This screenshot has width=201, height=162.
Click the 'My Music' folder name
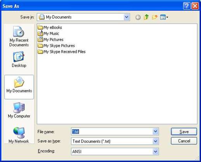click(x=51, y=34)
